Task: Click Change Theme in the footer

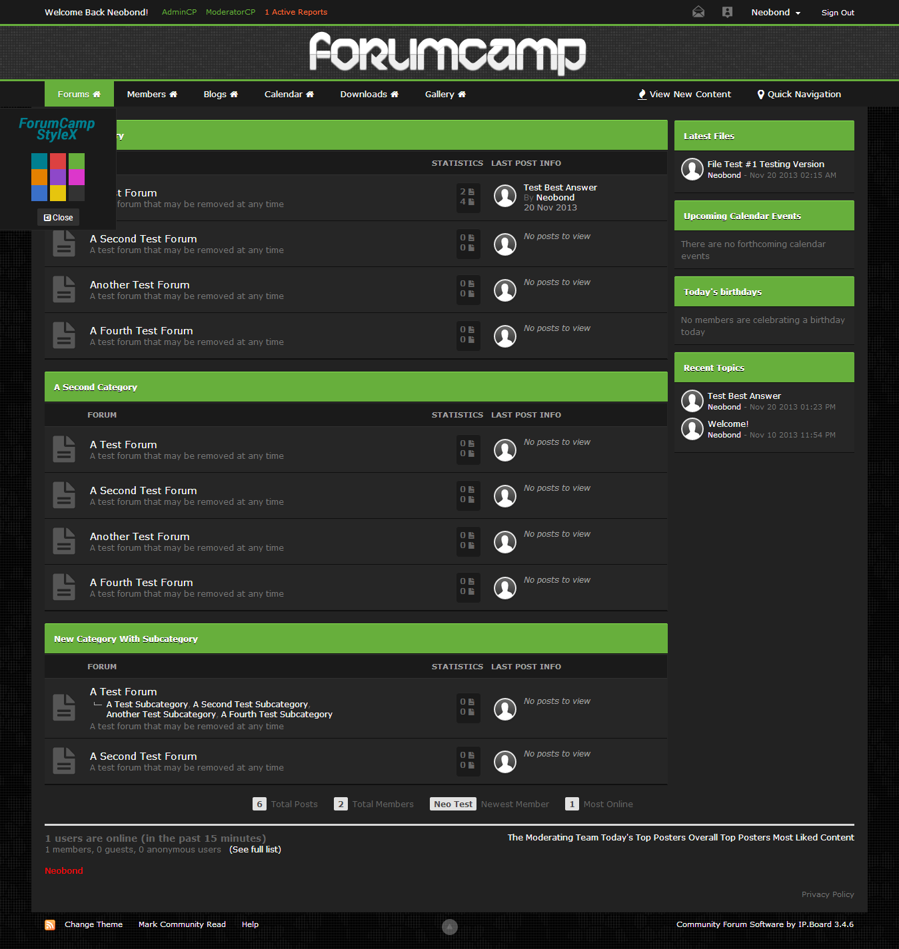Action: (93, 924)
